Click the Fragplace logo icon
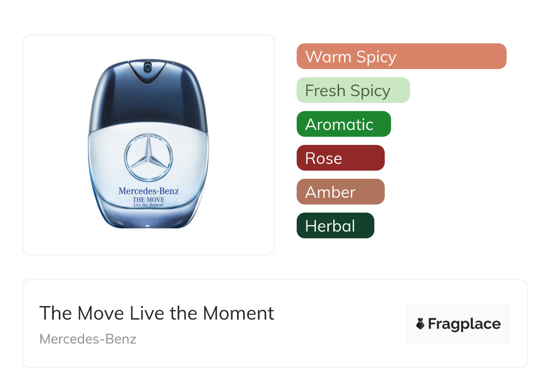 click(420, 324)
